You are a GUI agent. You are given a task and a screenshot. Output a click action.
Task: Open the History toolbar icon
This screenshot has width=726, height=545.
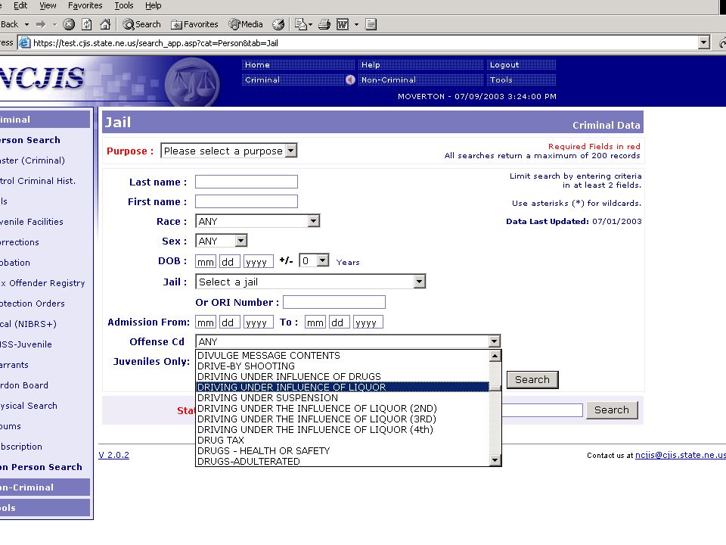click(x=278, y=24)
